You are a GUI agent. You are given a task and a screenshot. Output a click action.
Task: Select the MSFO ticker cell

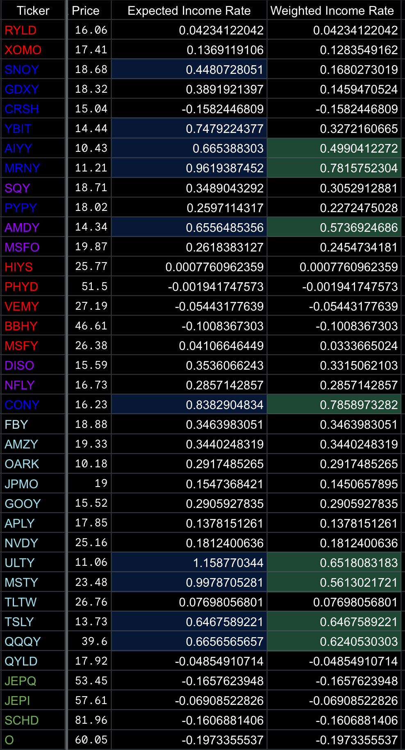click(33, 247)
